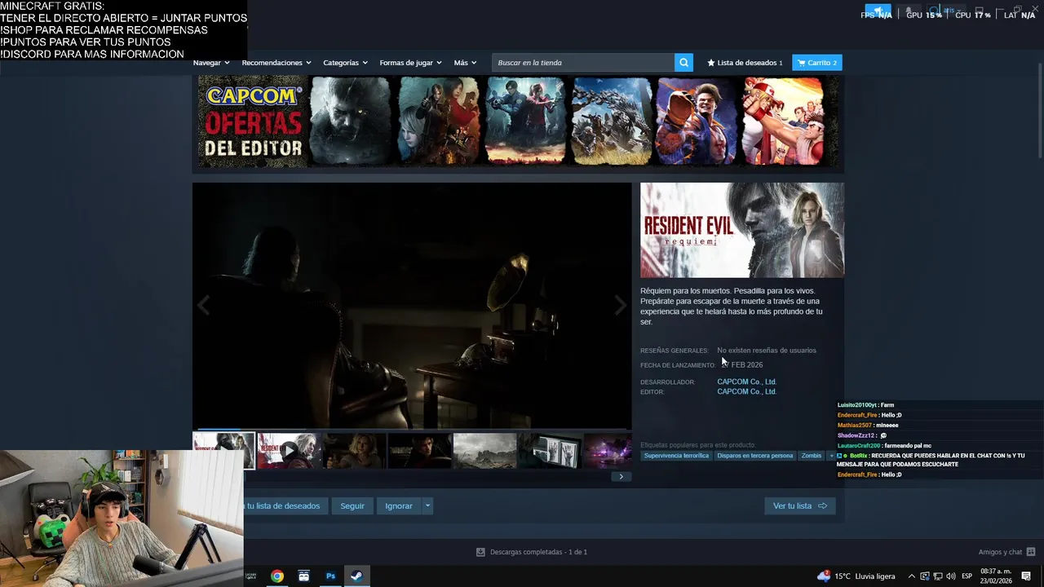Click Ver tu lista button
The width and height of the screenshot is (1044, 587).
[x=799, y=506]
